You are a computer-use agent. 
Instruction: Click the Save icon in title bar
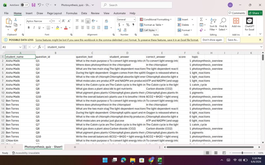click(x=34, y=5)
